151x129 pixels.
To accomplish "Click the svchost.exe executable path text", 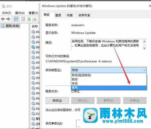I will tap(79, 61).
